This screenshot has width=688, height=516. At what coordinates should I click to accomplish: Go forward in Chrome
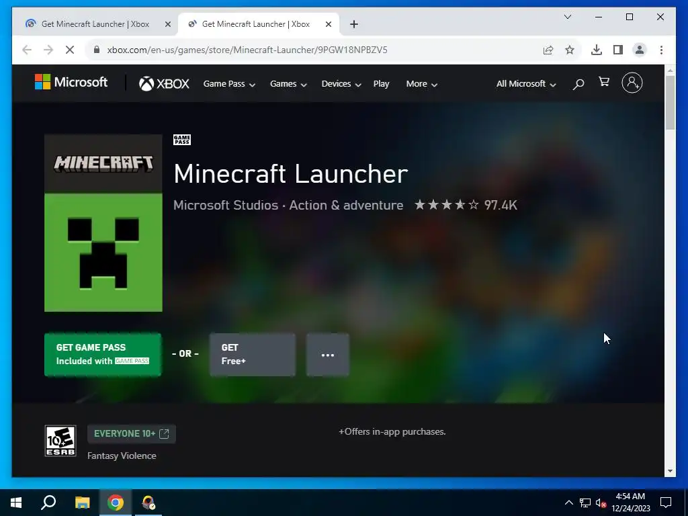click(x=48, y=50)
